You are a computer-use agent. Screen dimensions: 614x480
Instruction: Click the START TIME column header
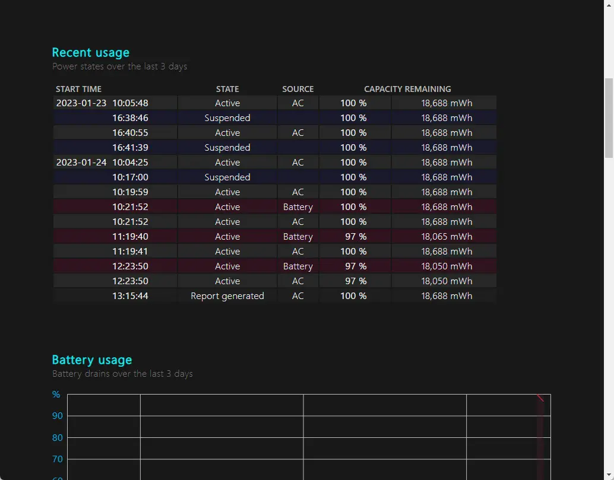[x=78, y=89]
